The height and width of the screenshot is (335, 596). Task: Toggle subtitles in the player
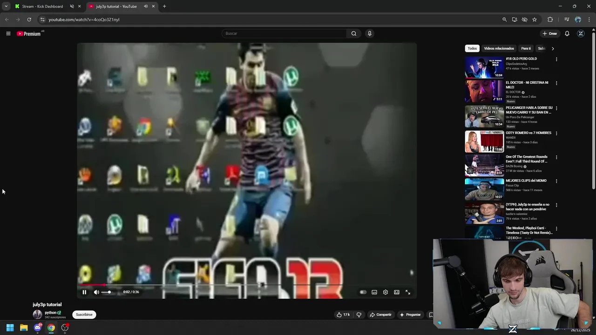374,292
